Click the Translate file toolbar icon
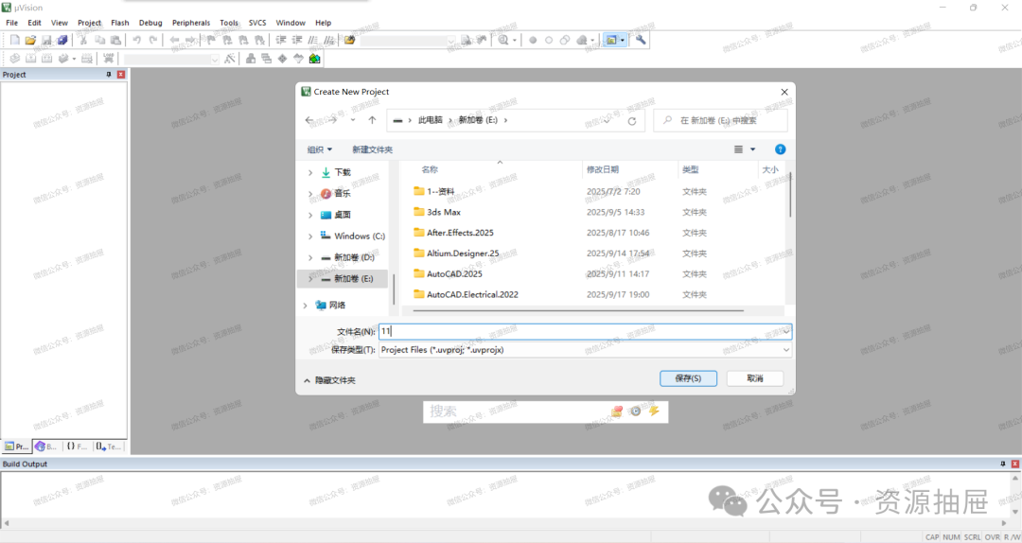 [x=14, y=59]
